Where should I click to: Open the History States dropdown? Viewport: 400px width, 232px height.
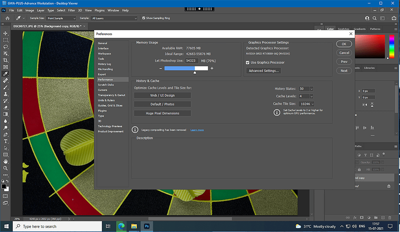[311, 89]
